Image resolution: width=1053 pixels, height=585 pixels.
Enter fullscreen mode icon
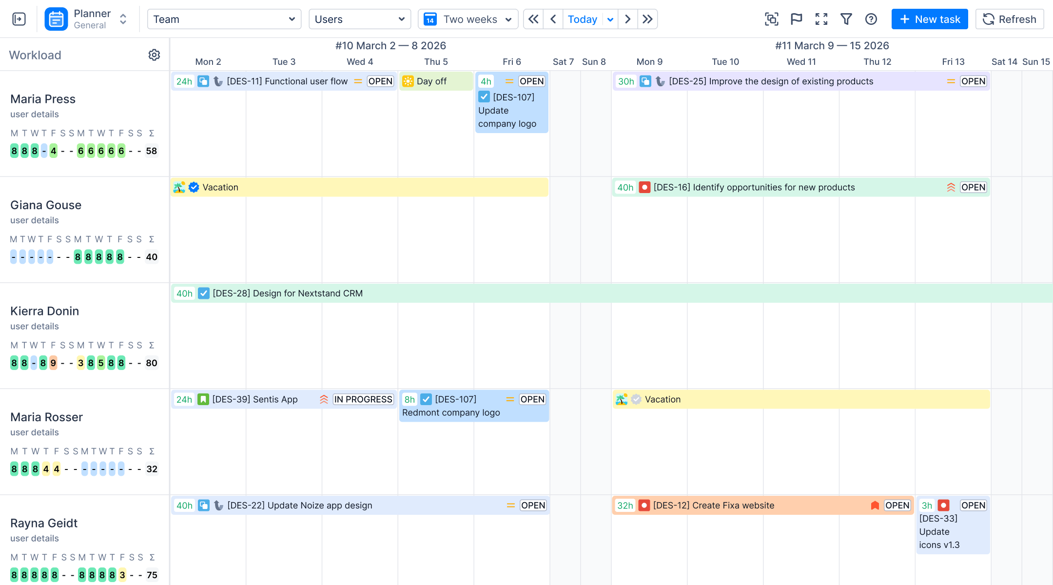tap(821, 19)
